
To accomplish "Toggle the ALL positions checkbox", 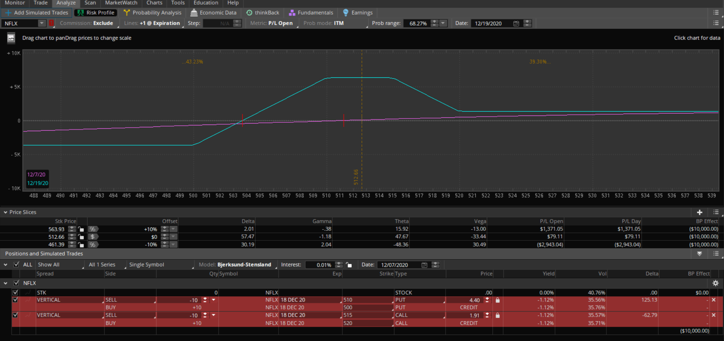I will pos(16,264).
